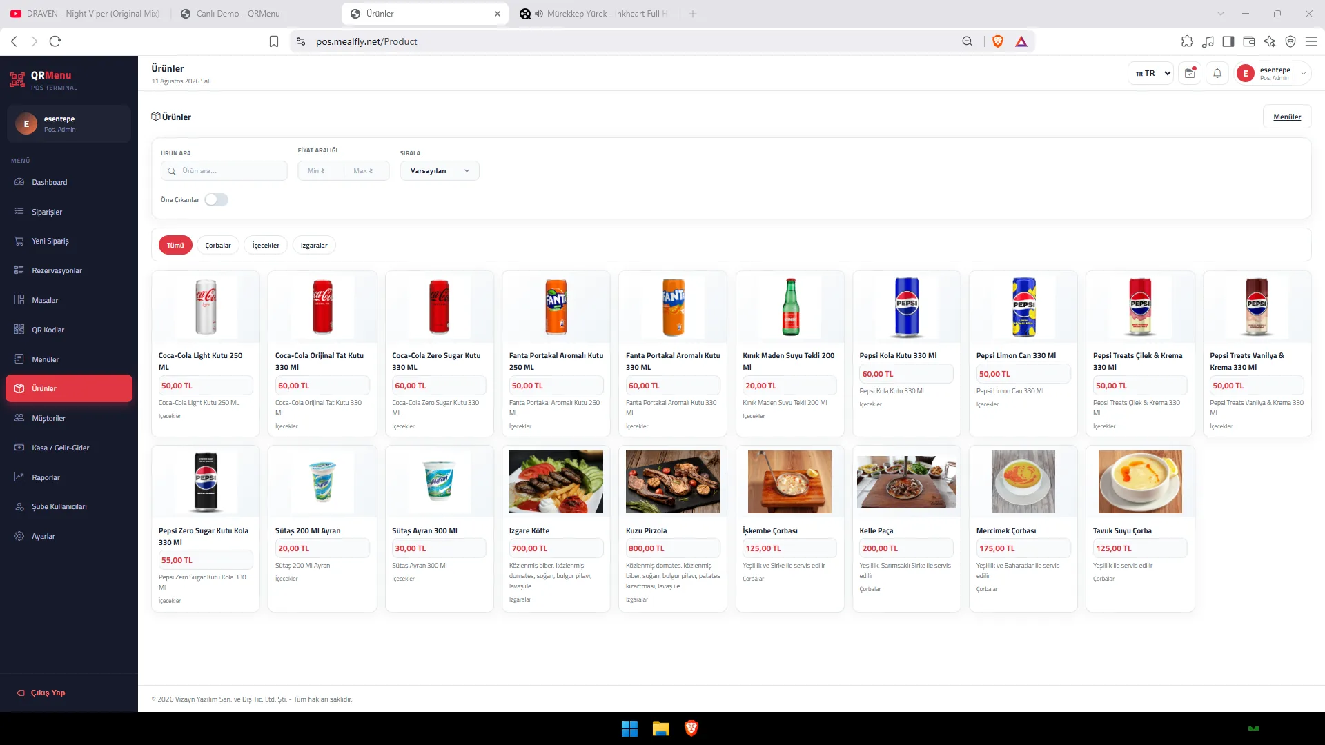1325x745 pixels.
Task: Toggle the Öne Çıkanlar switch
Action: (x=216, y=200)
